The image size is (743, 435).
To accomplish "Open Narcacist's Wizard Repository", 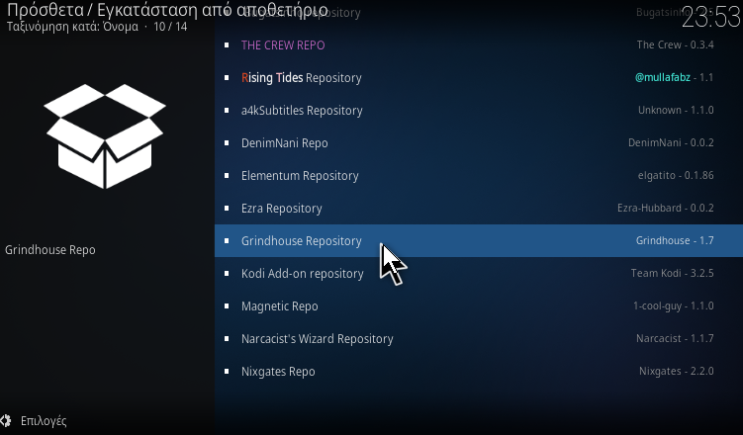I will coord(479,339).
